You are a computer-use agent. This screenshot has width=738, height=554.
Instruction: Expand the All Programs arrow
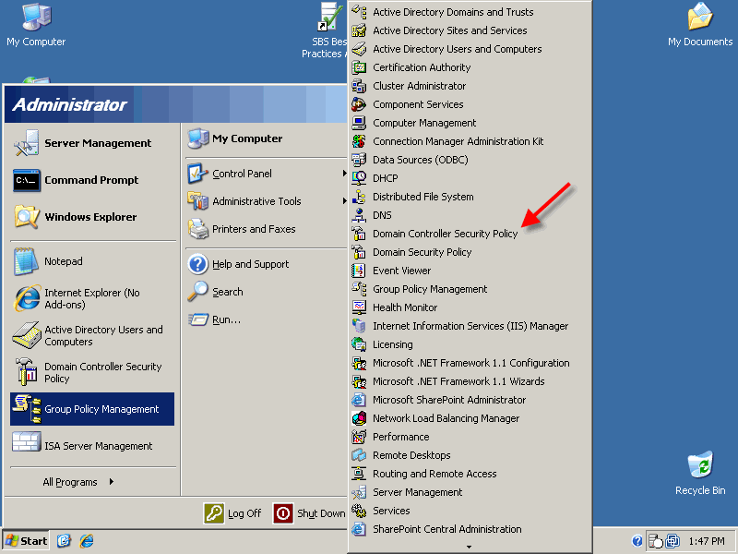click(111, 481)
